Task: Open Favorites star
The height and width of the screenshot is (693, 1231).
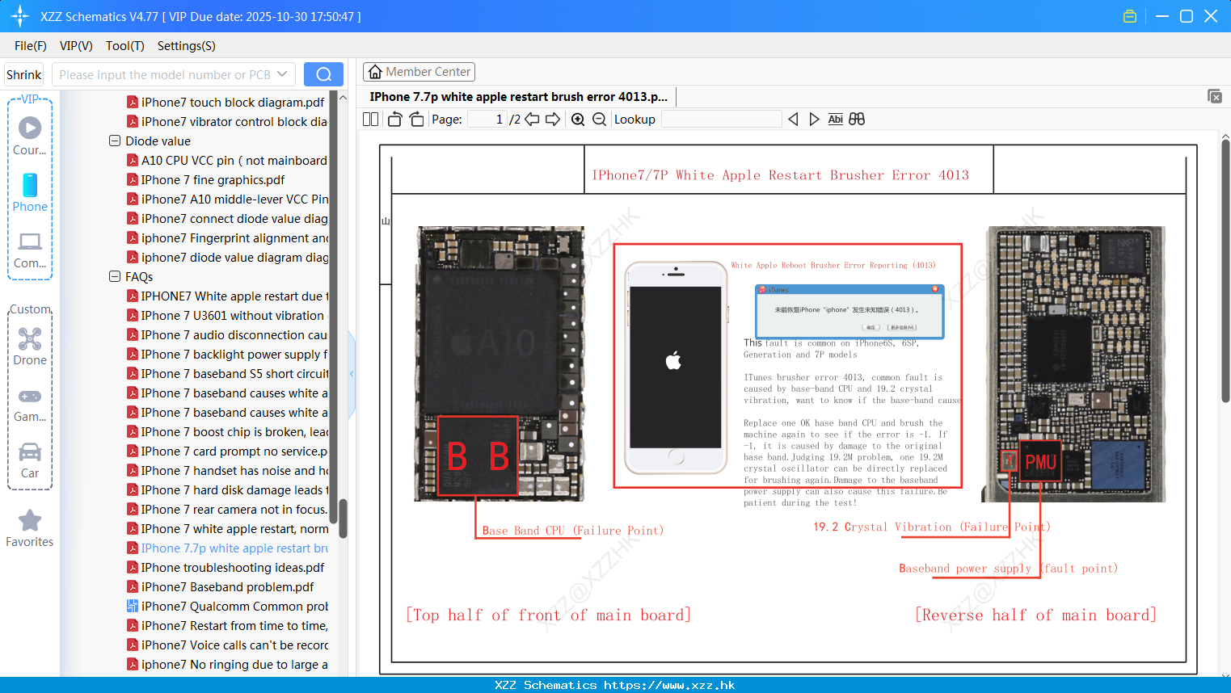Action: click(x=30, y=521)
